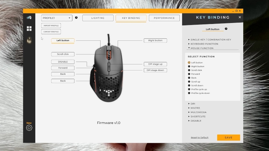Viewport: 269px width, 151px height.
Task: Close the Key Binding panel with X
Action: point(239,17)
